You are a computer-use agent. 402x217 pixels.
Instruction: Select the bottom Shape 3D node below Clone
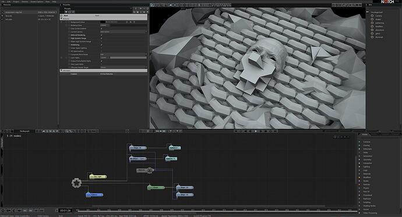185,195
